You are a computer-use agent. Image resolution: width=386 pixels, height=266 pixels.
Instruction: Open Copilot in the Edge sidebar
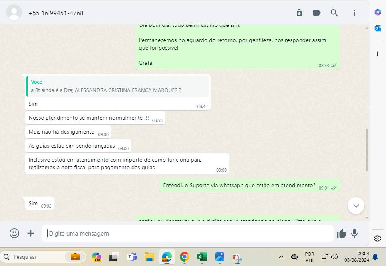tap(378, 12)
